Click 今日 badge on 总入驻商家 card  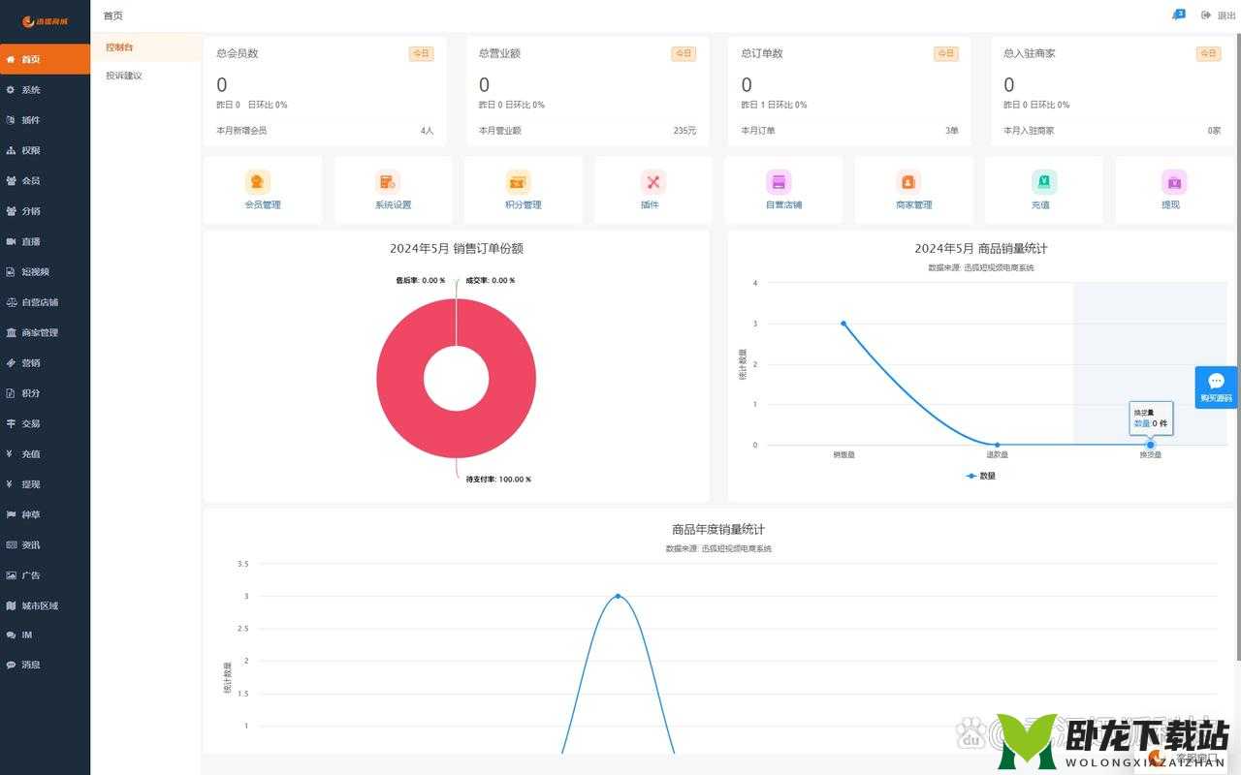point(1208,54)
